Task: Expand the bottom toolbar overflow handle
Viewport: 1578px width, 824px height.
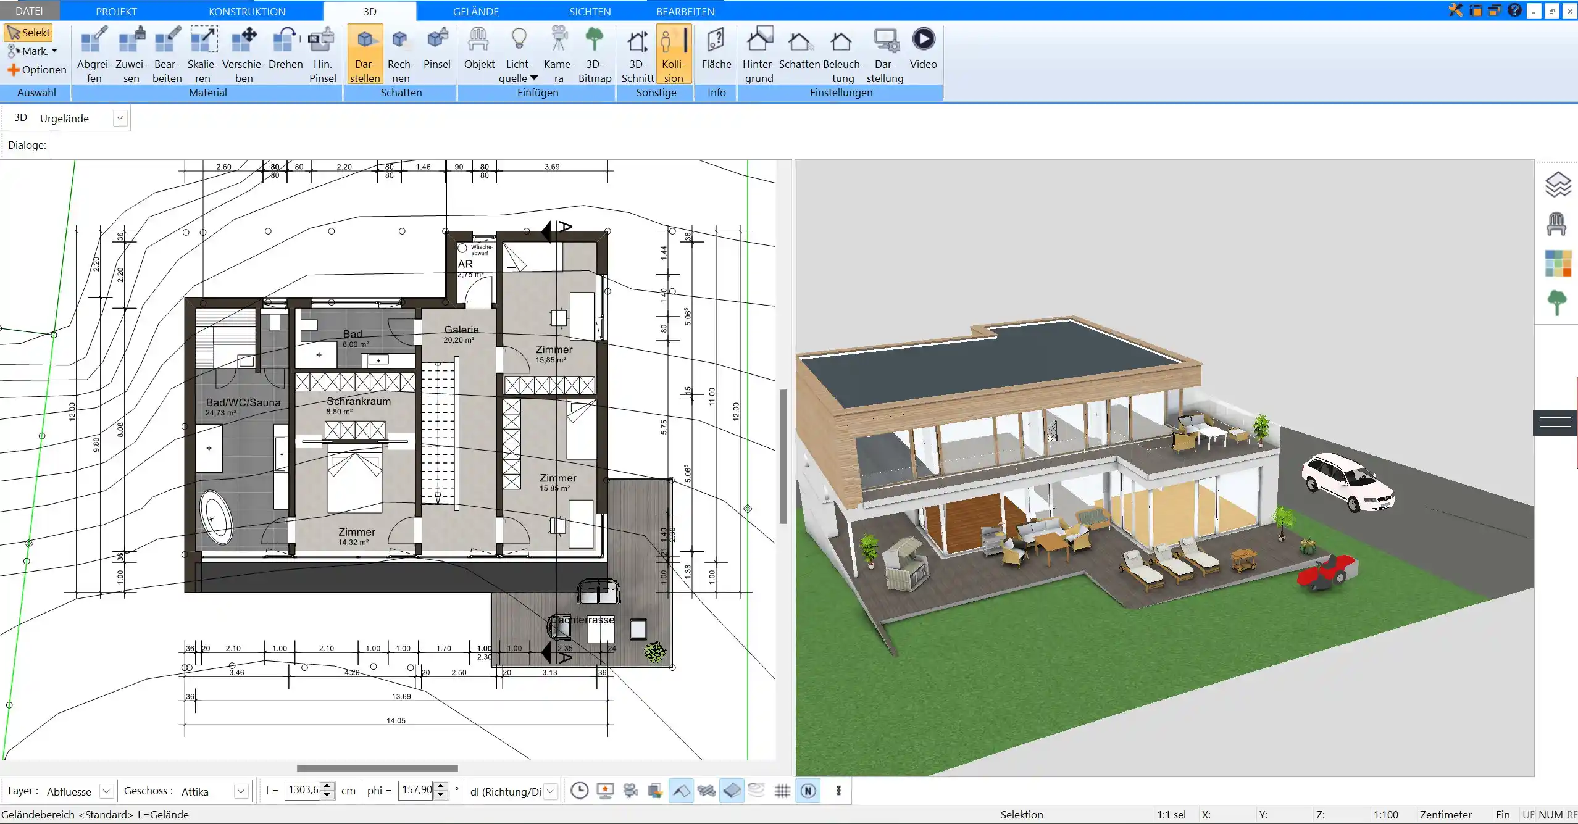Action: tap(838, 791)
